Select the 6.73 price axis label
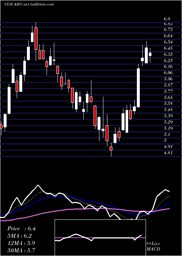 (168, 30)
